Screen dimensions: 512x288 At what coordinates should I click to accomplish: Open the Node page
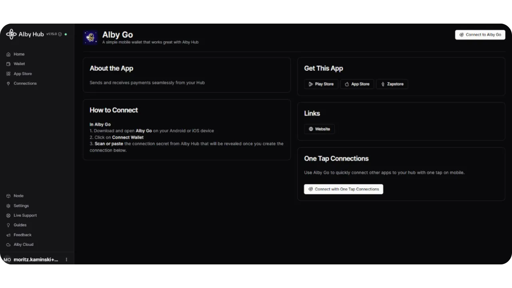click(x=18, y=196)
